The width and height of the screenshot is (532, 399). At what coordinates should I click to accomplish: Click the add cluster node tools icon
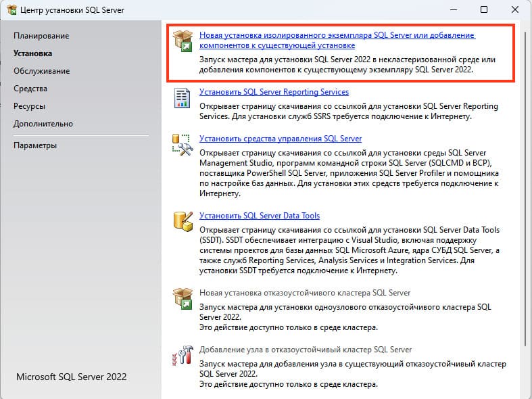[x=183, y=355]
